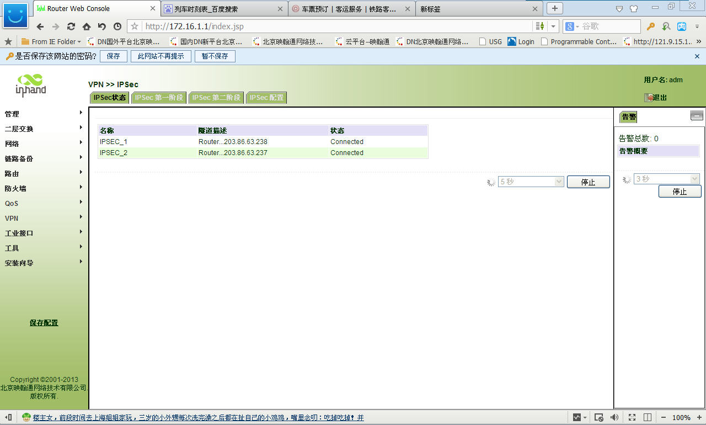The image size is (706, 425).
Task: Open a new tab with plus button
Action: tap(554, 8)
